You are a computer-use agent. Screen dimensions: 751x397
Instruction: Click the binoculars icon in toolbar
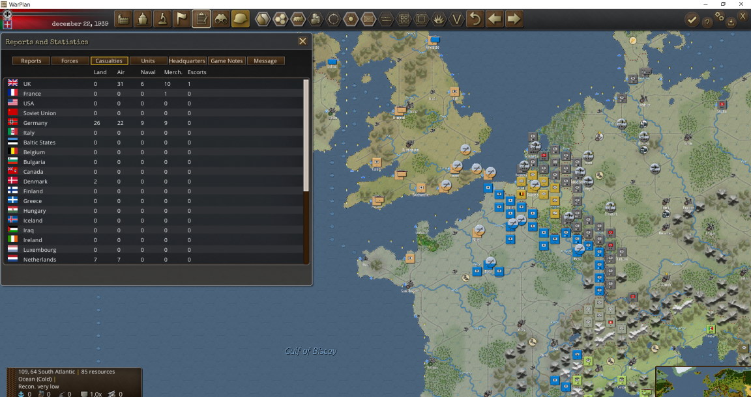tap(221, 19)
